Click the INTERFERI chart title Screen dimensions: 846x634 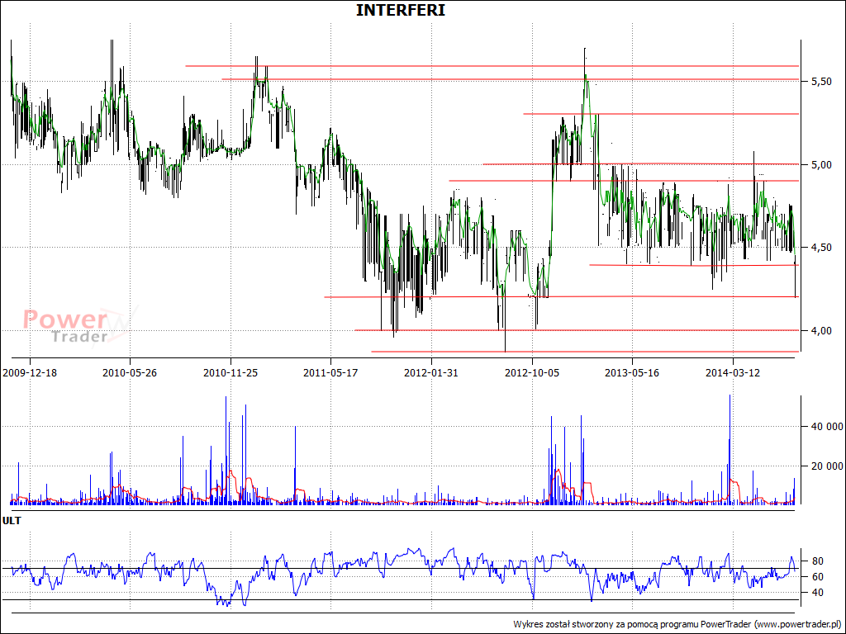[401, 10]
